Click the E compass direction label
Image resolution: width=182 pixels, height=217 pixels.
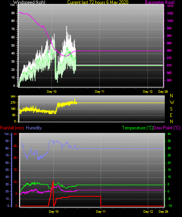(171, 115)
